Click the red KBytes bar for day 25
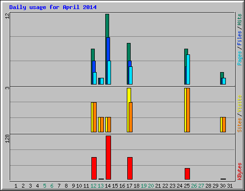This screenshot has width=245, height=191. pyautogui.click(x=187, y=174)
